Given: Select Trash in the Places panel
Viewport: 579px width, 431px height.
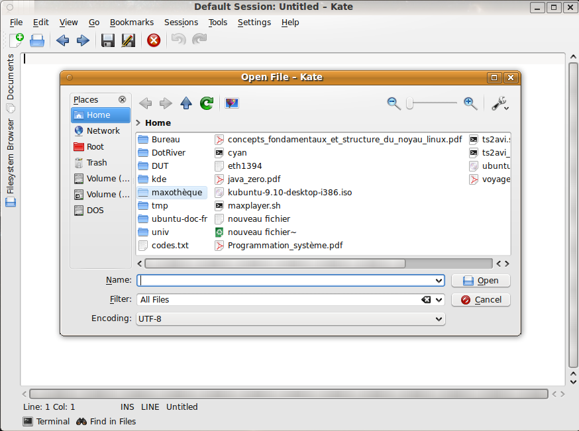Looking at the screenshot, I should tap(101, 163).
